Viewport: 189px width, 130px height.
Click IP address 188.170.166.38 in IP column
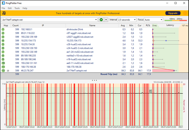[28, 67]
